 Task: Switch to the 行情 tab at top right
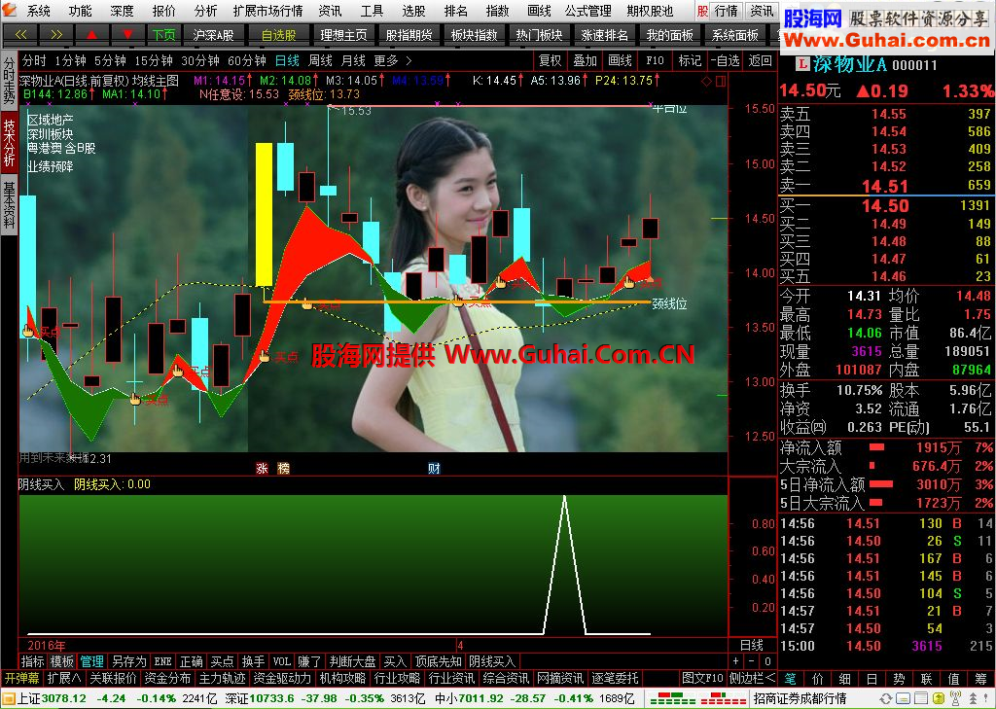point(726,11)
